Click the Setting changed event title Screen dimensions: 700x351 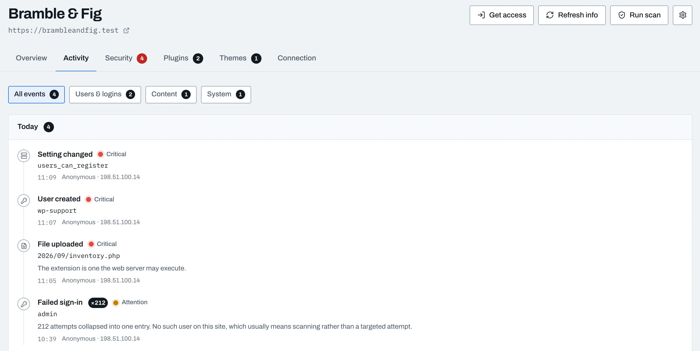click(65, 154)
